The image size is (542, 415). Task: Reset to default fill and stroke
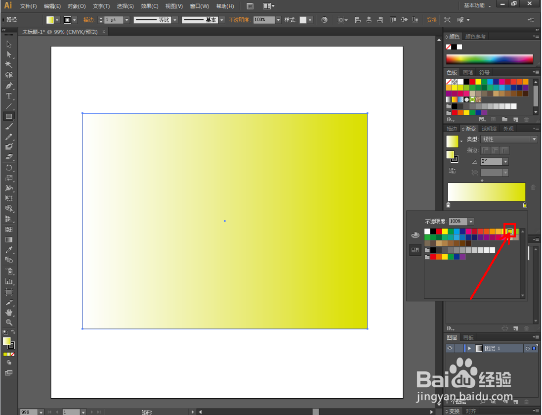point(5,332)
